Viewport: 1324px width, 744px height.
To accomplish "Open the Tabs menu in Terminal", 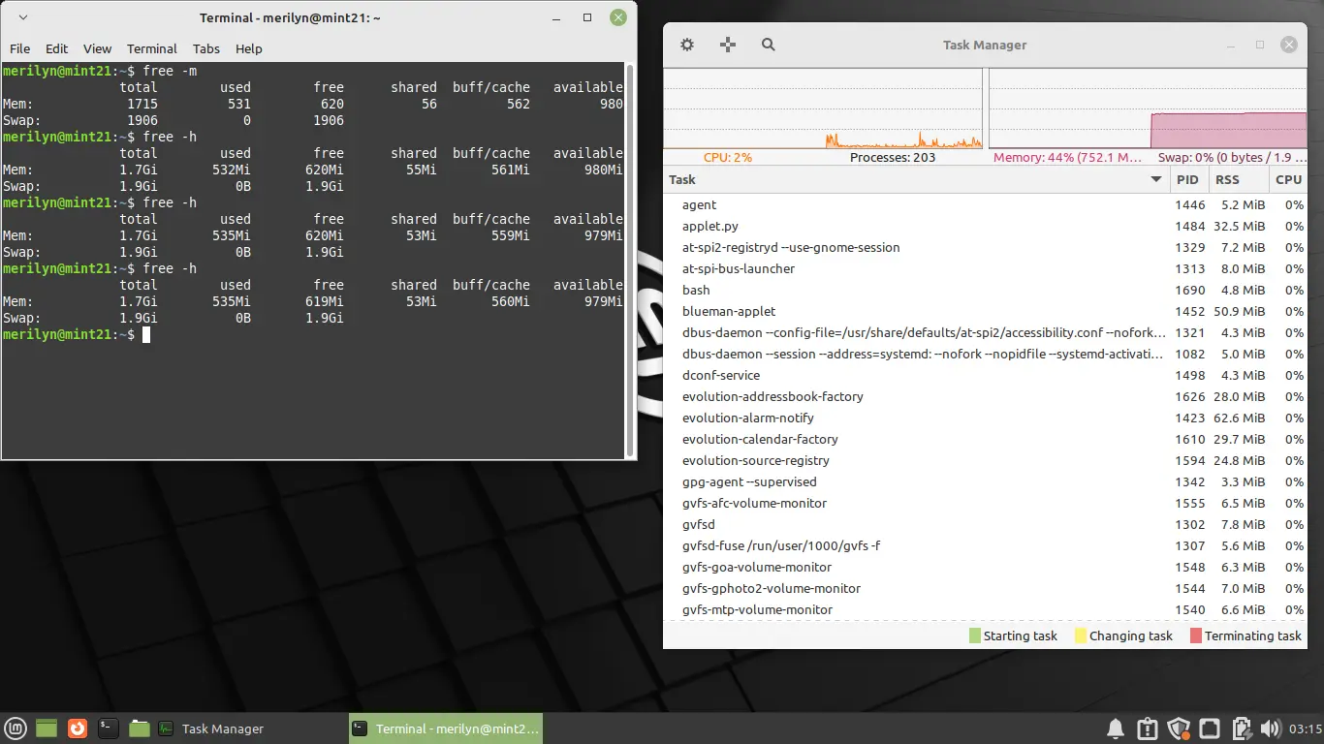I will pos(205,48).
